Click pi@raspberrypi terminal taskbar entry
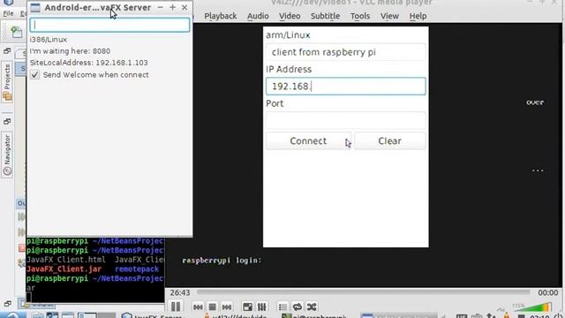The image size is (565, 318). 314,315
